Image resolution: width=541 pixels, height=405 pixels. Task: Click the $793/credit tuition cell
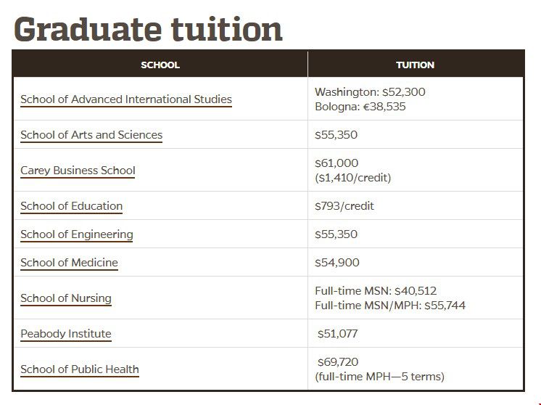tap(344, 206)
